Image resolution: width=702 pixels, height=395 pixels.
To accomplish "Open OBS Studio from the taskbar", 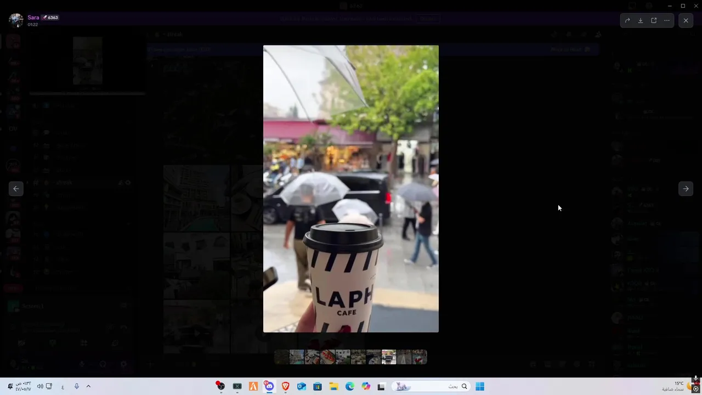I will click(220, 386).
